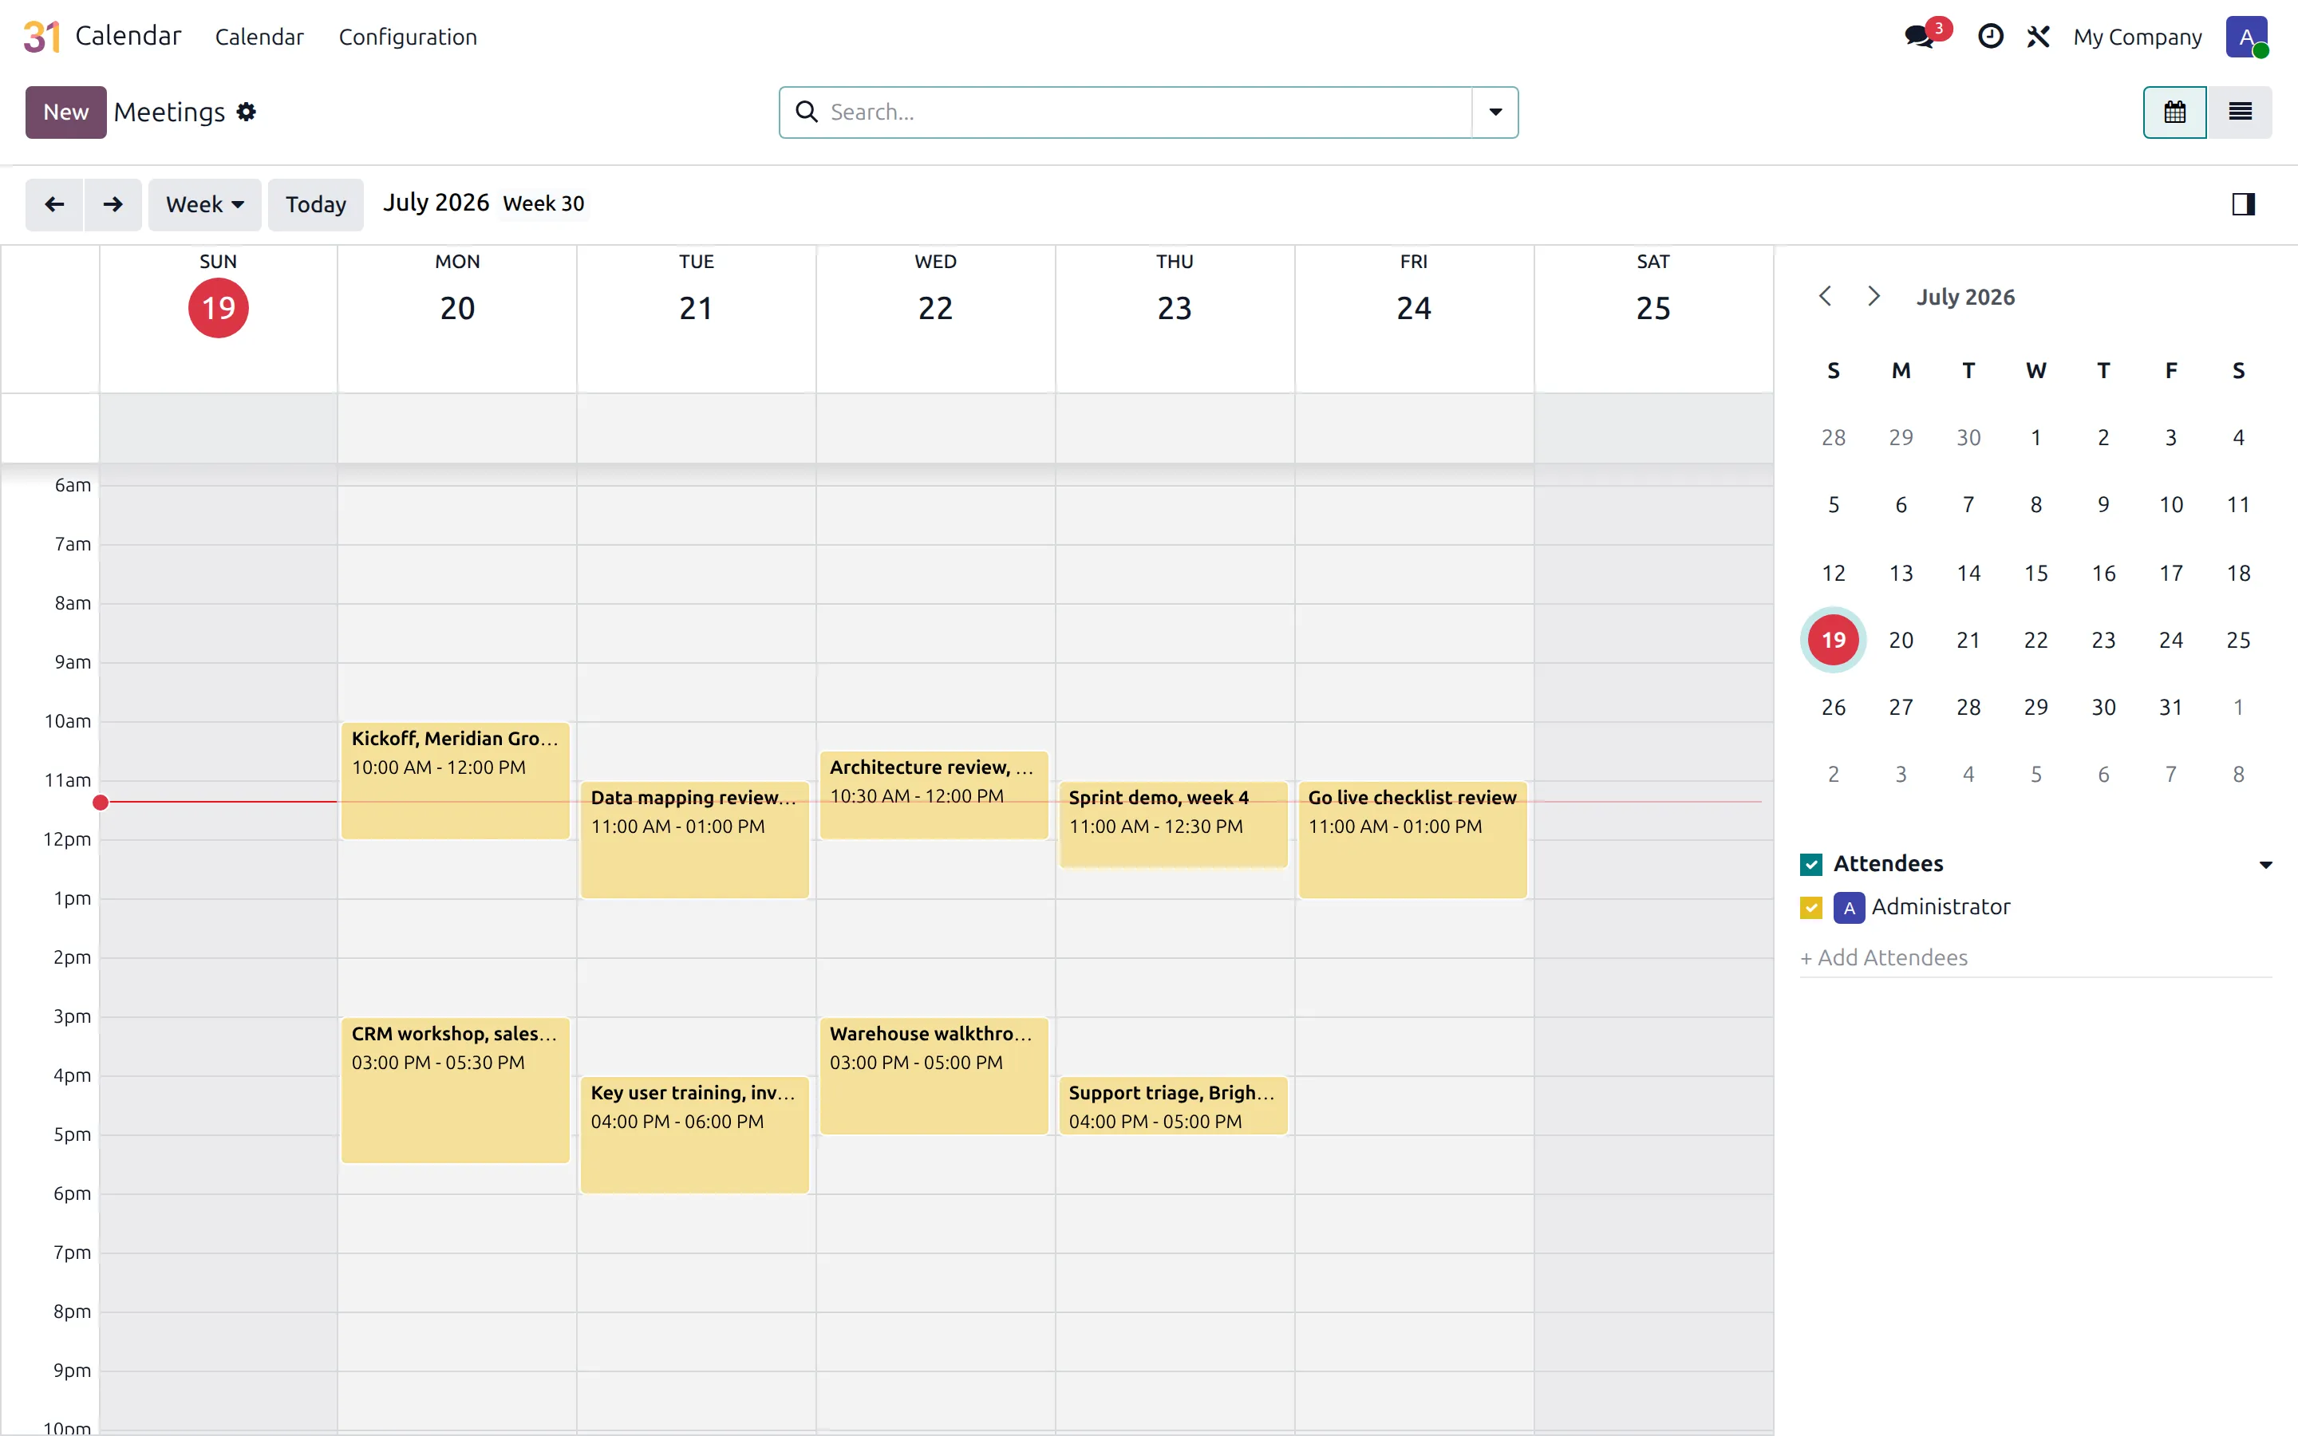Select July 27 in the mini calendar
This screenshot has width=2298, height=1436.
1901,708
